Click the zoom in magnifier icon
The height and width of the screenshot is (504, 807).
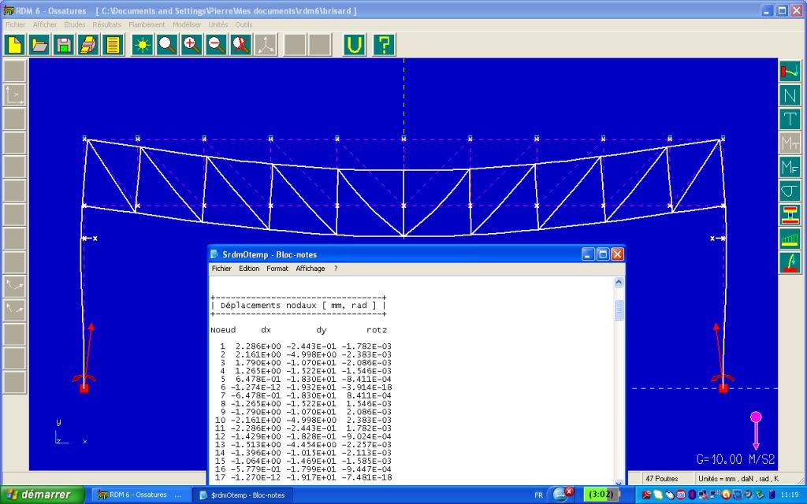192,45
